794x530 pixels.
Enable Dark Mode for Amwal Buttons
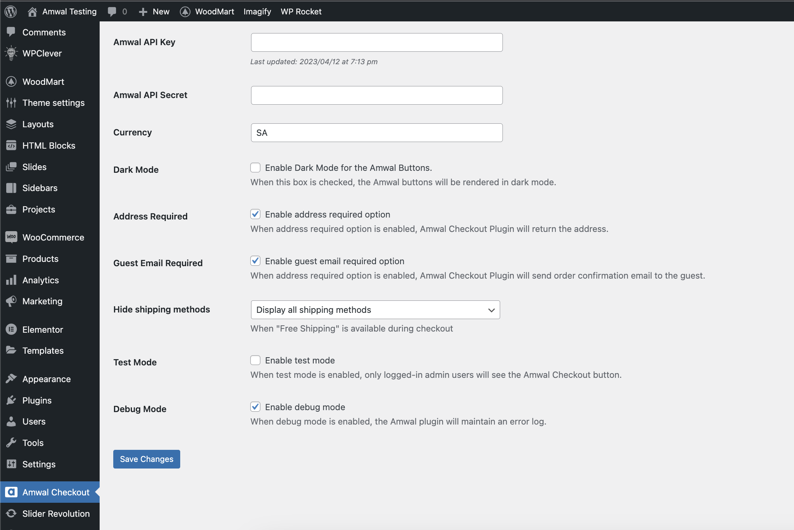coord(255,167)
